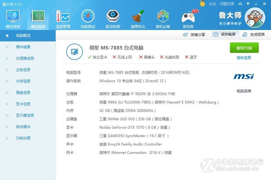
Task: Click 保存截屏 to save screenshot
Action: click(x=225, y=34)
